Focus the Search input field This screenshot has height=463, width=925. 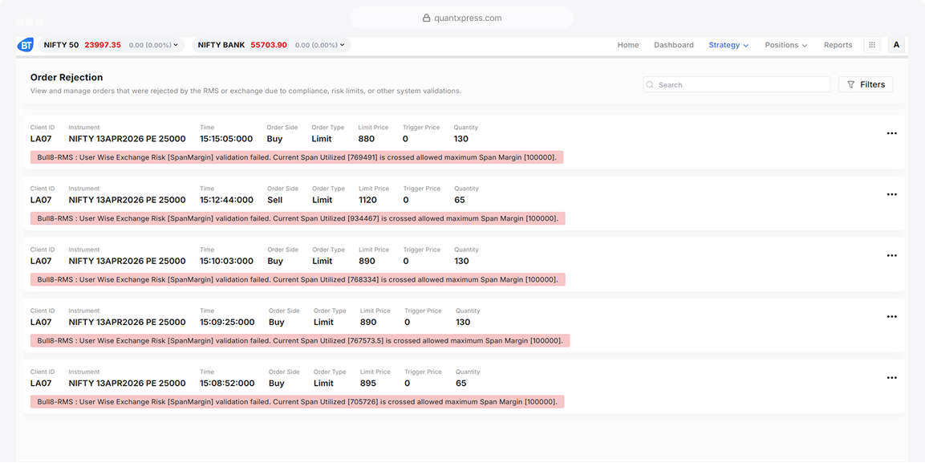tap(736, 84)
